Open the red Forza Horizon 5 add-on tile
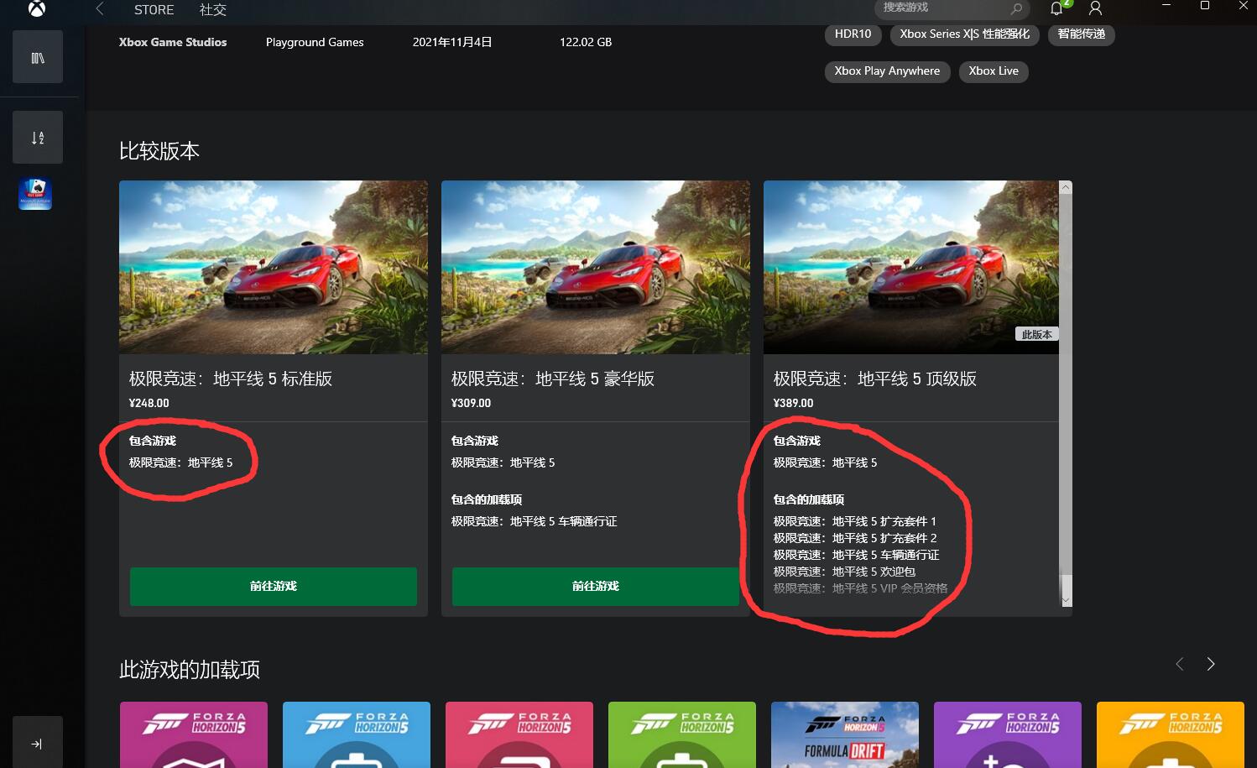Screen dimensions: 1257x768 [519, 734]
